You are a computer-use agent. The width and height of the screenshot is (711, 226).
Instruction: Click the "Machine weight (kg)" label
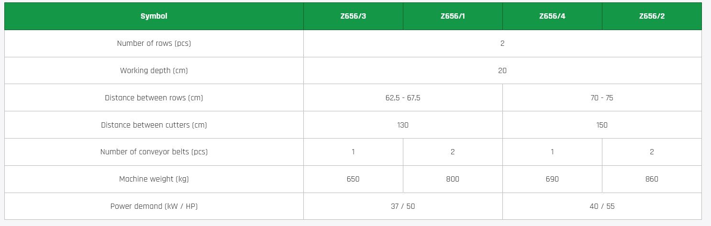click(x=154, y=179)
